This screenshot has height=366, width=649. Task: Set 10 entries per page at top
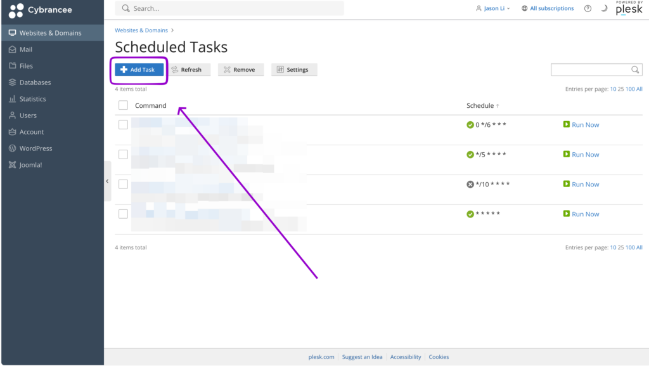click(x=613, y=89)
